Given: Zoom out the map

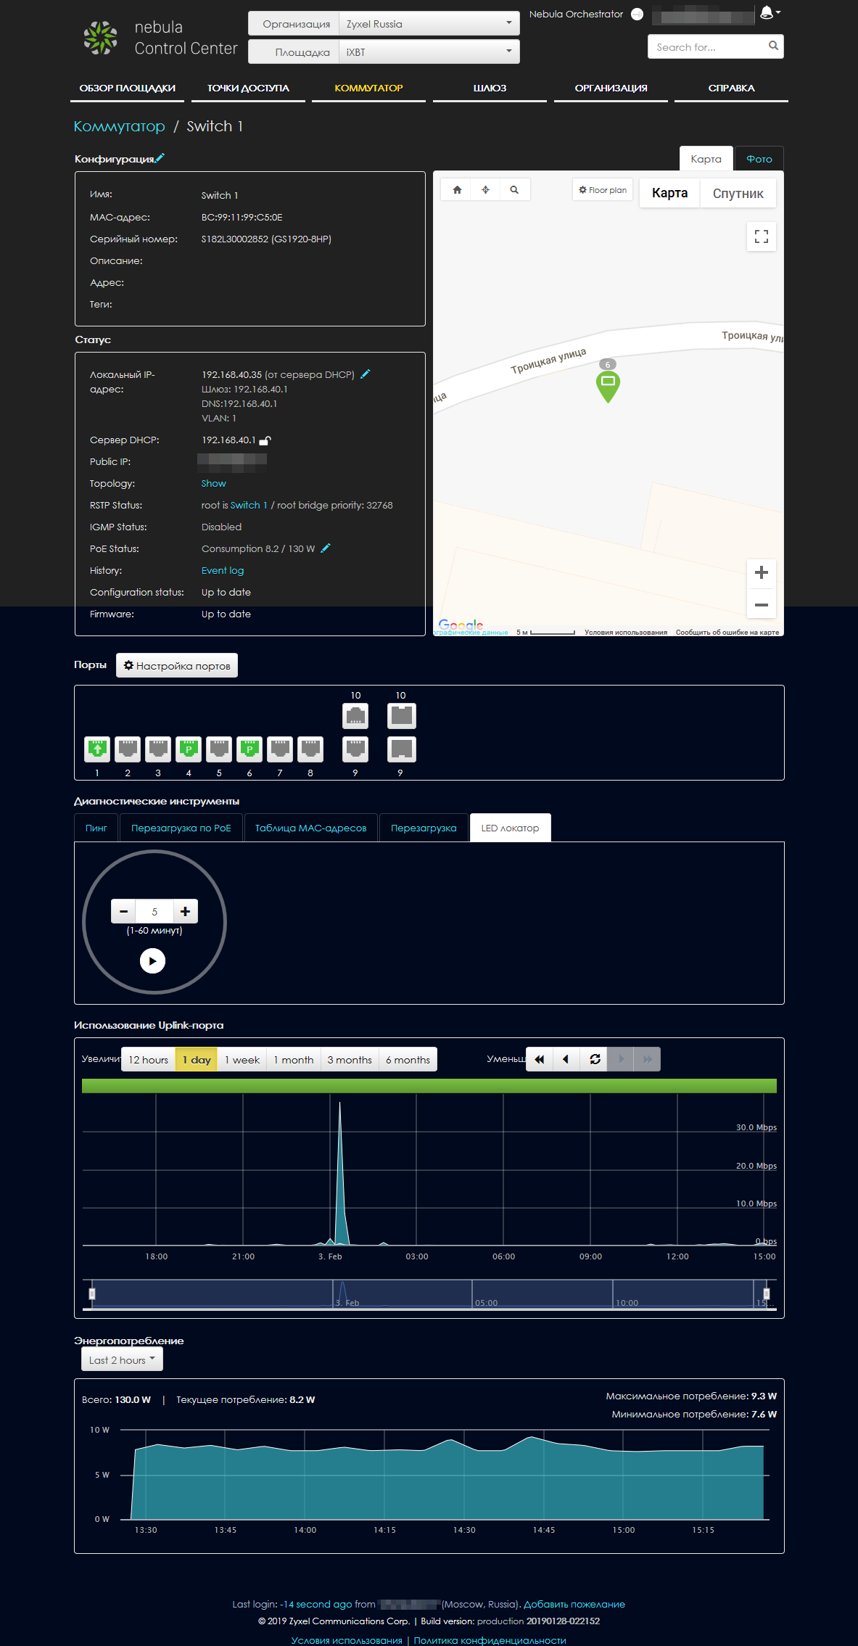Looking at the screenshot, I should point(762,604).
